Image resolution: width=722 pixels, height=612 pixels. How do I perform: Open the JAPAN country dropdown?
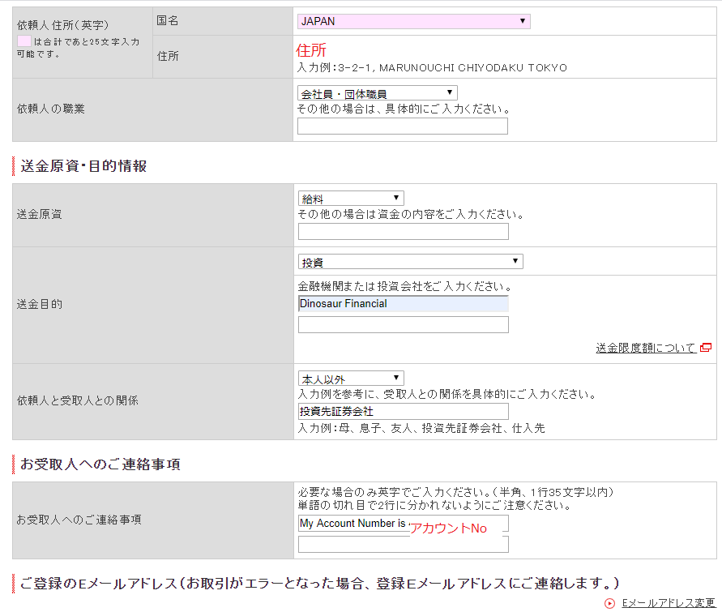(x=413, y=21)
